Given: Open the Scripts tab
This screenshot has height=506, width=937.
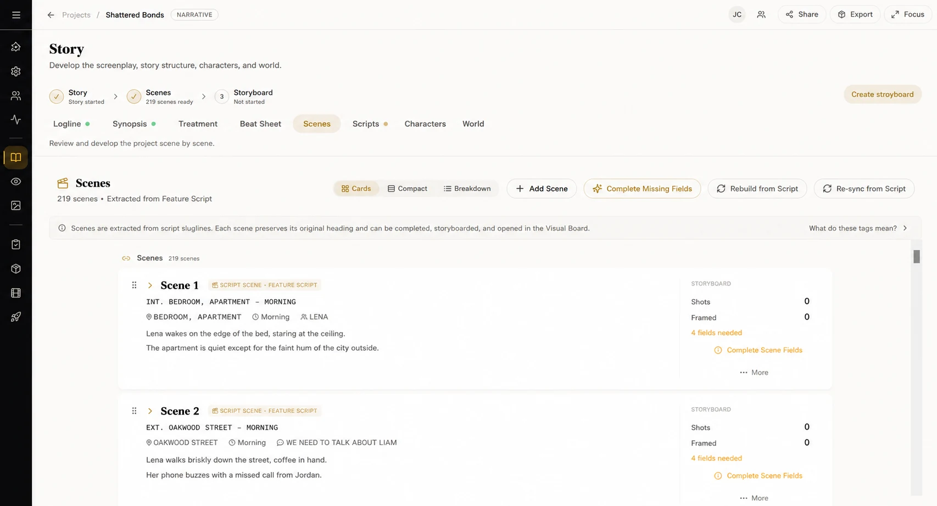Looking at the screenshot, I should tap(370, 124).
